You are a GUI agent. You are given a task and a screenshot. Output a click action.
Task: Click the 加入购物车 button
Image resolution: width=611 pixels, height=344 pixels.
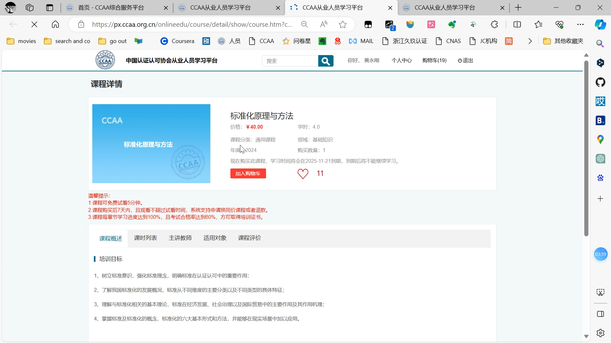pos(248,174)
